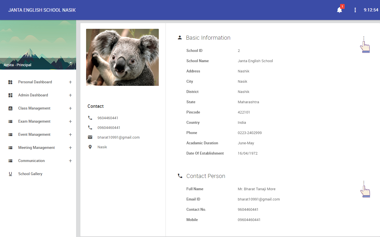The height and width of the screenshot is (237, 380).
Task: Click School ID value 2
Action: click(x=239, y=50)
